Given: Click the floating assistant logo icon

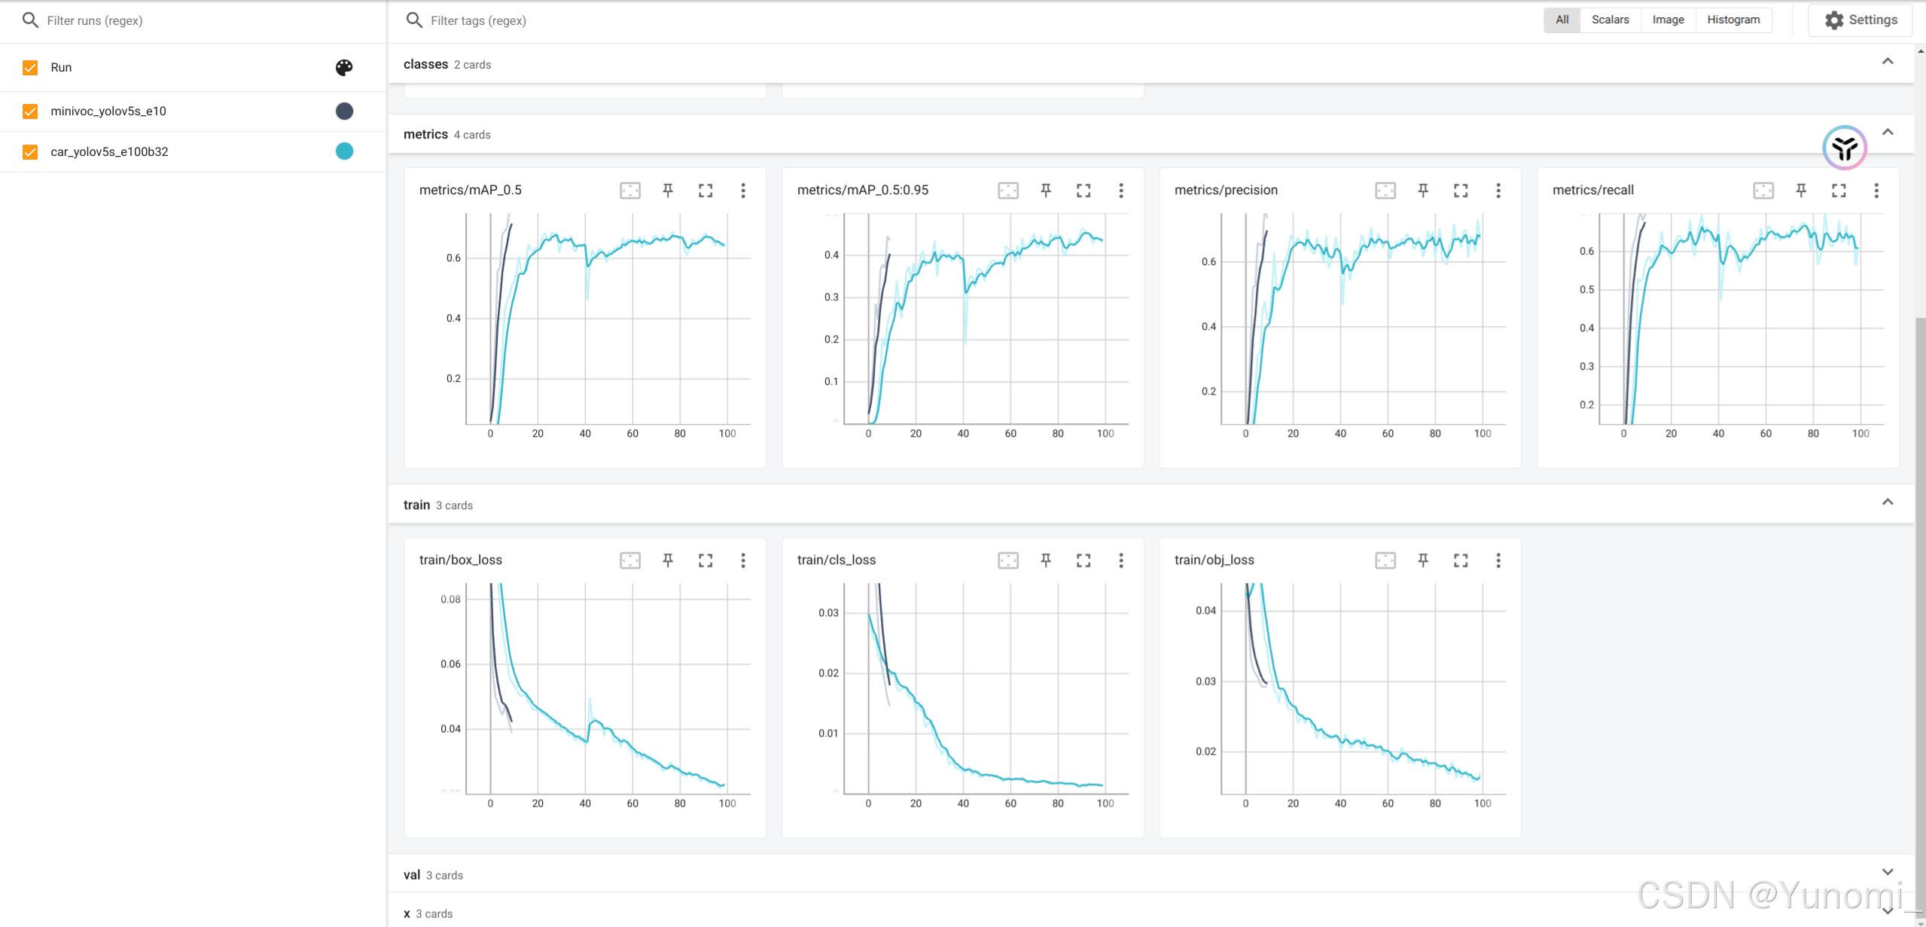Looking at the screenshot, I should pyautogui.click(x=1844, y=148).
